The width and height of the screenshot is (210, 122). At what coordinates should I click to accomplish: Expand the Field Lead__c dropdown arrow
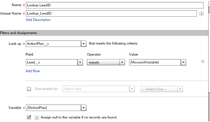tap(80, 62)
